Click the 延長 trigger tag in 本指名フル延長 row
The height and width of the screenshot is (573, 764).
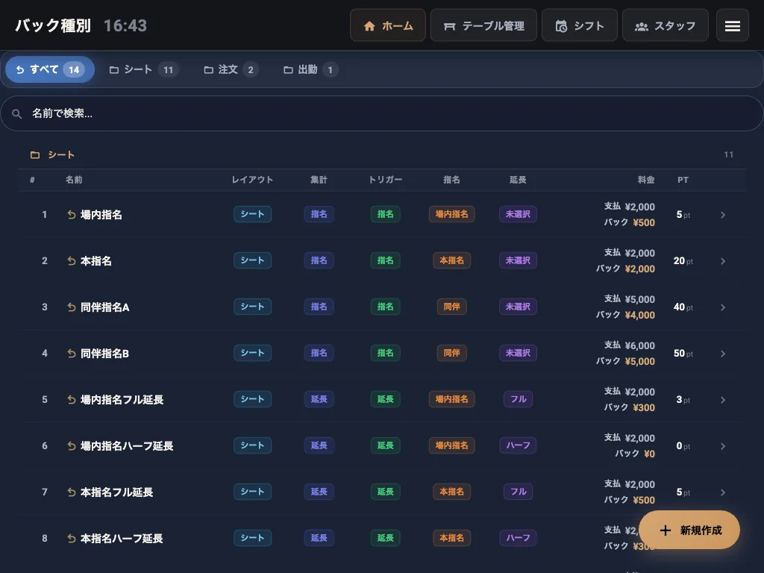[x=386, y=492]
